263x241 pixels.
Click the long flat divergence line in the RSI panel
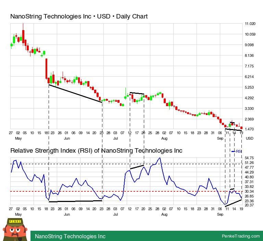pos(75,201)
